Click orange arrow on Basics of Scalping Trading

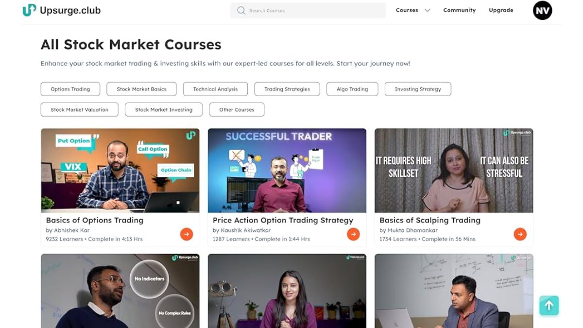(520, 234)
